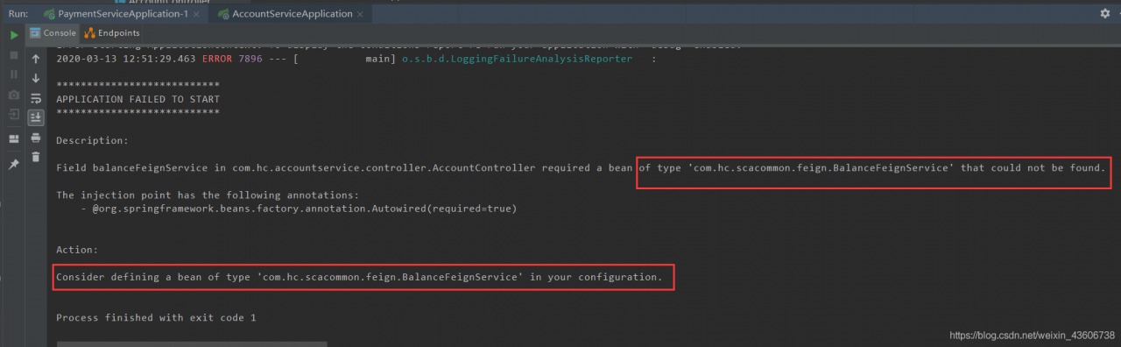Switch to PaymentServiceApplication-1 run tab

[x=123, y=14]
